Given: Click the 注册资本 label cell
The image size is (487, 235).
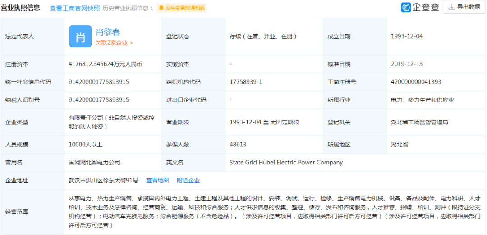Looking at the screenshot, I should 32,64.
